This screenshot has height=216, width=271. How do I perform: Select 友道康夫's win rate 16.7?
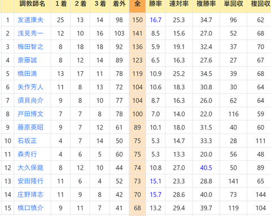pos(155,20)
